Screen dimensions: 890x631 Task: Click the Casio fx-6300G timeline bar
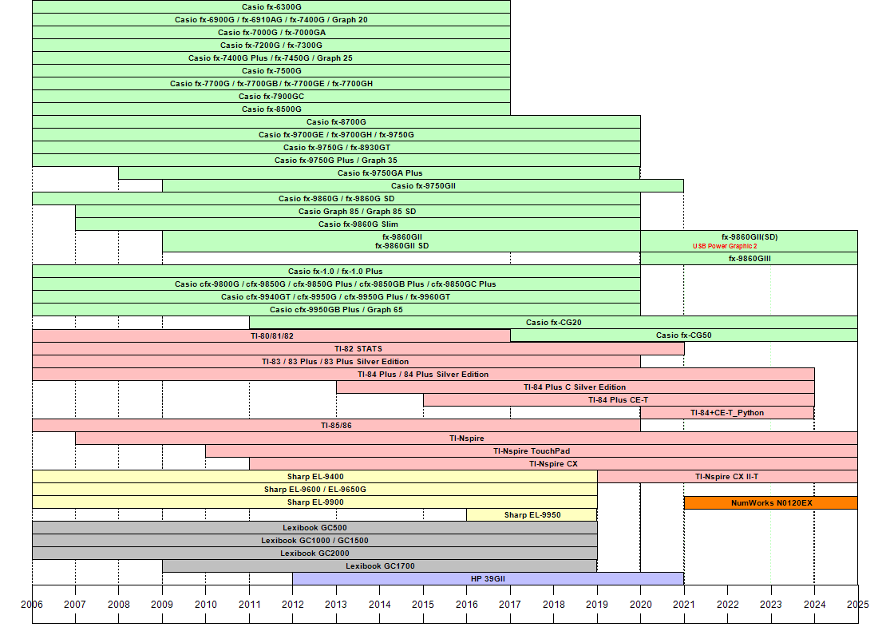(x=271, y=7)
